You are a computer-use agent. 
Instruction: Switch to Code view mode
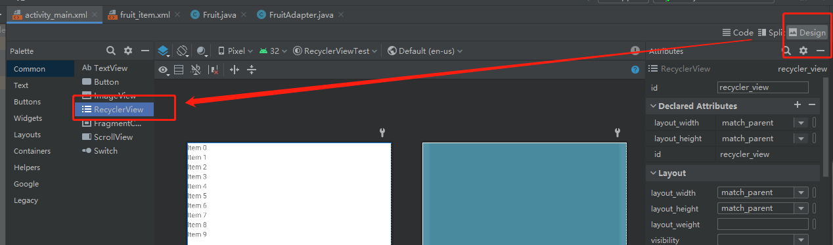pyautogui.click(x=738, y=32)
